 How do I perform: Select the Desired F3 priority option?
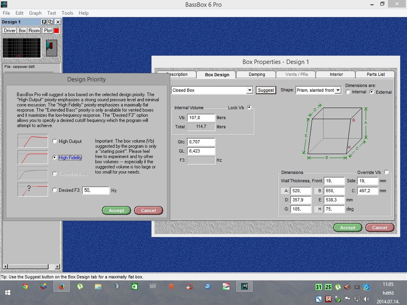[x=55, y=190]
